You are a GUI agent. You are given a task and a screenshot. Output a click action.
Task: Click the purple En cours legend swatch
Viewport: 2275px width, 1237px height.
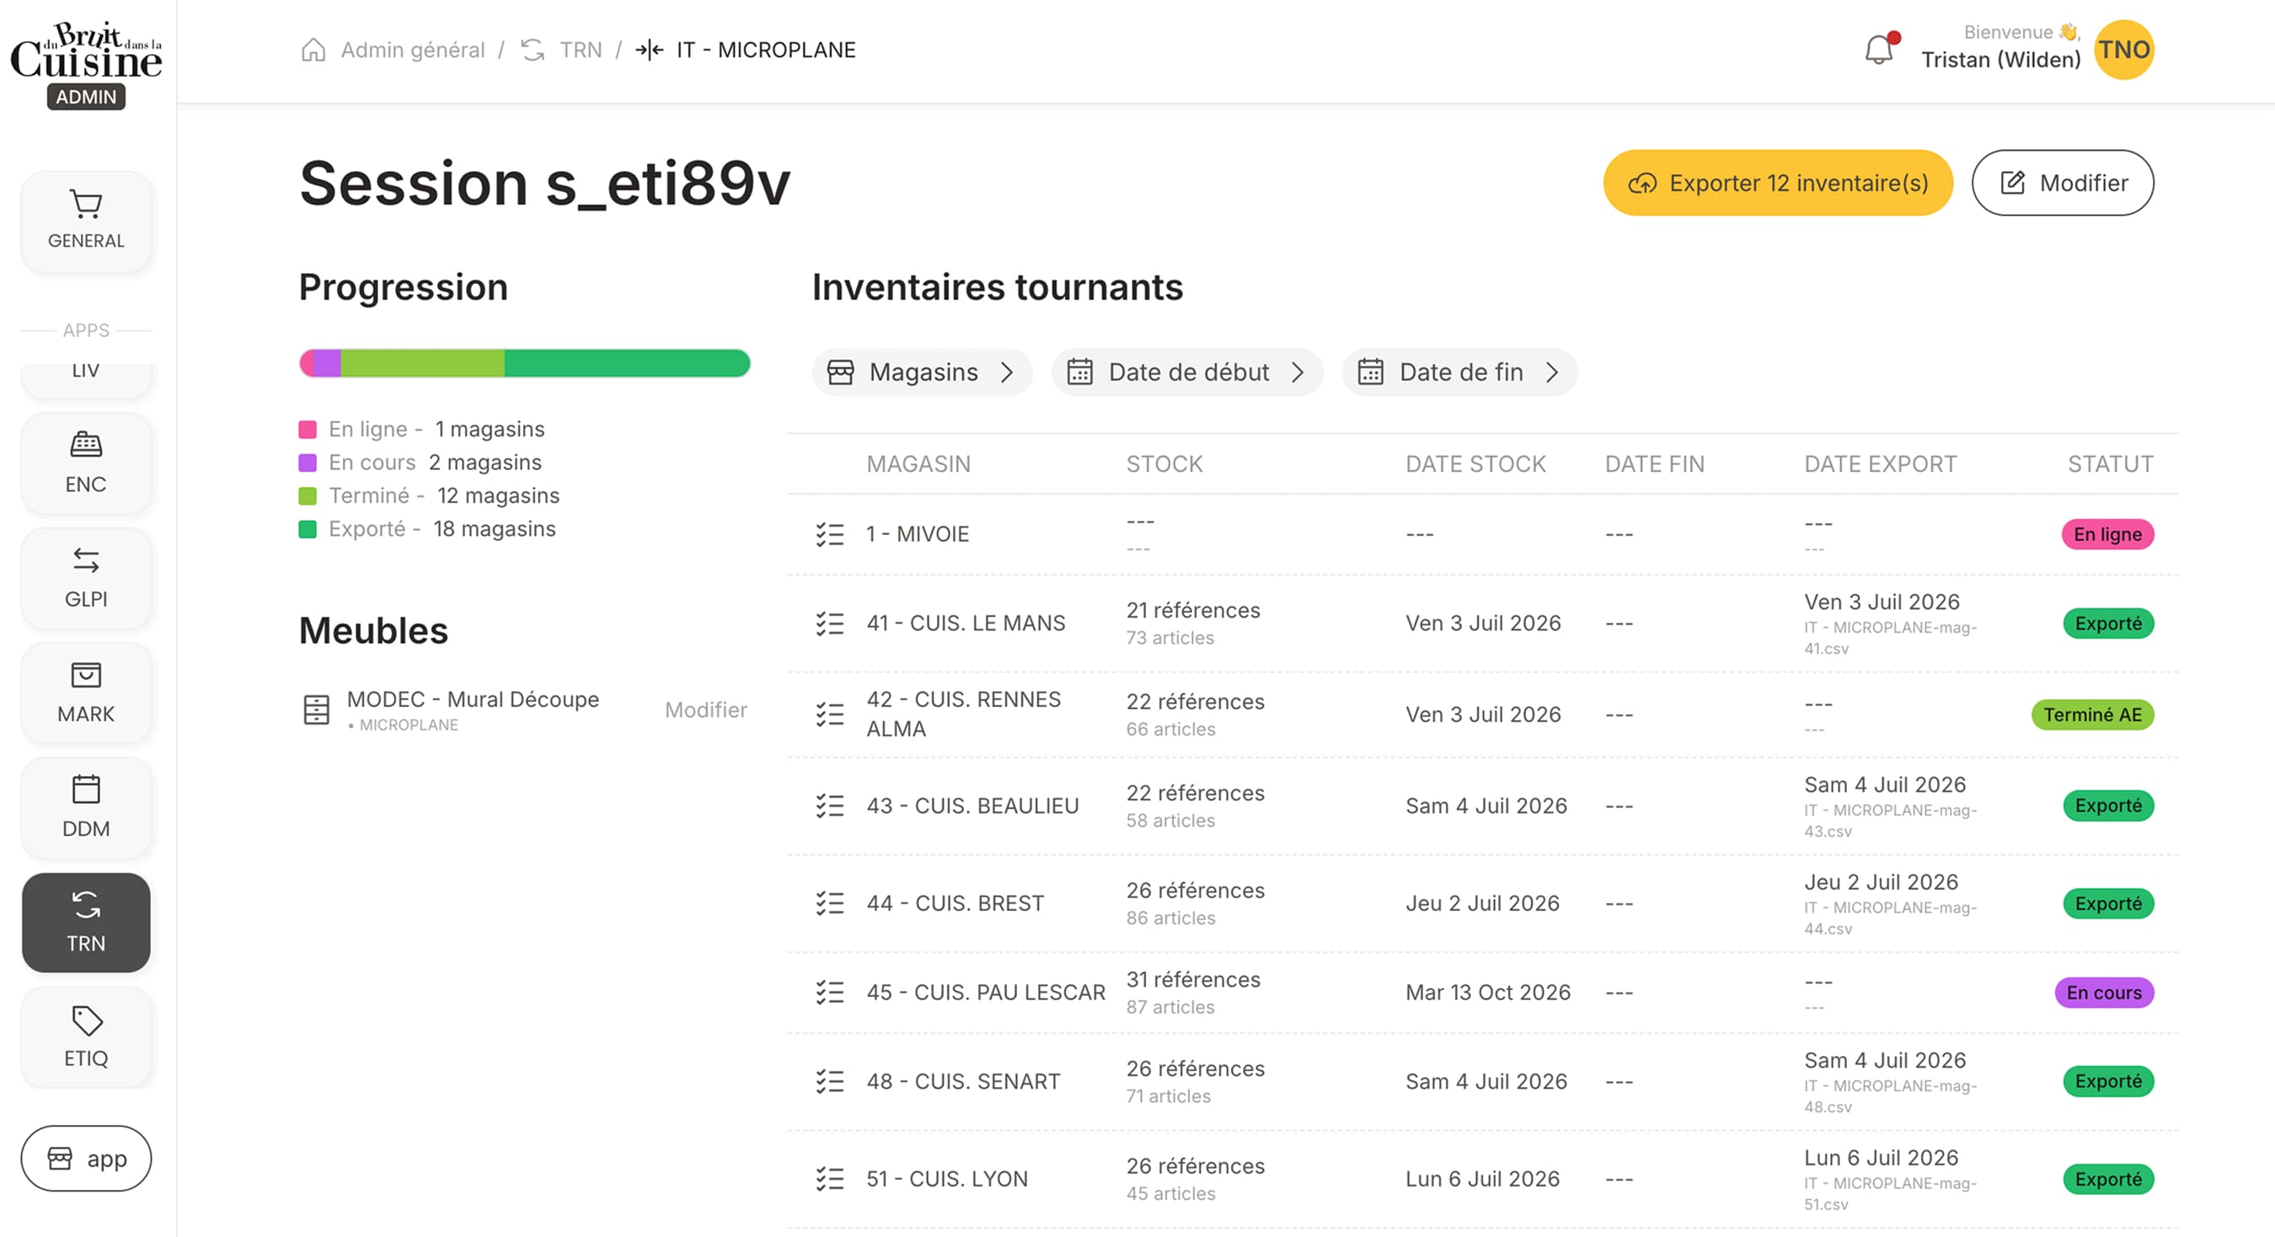click(308, 463)
